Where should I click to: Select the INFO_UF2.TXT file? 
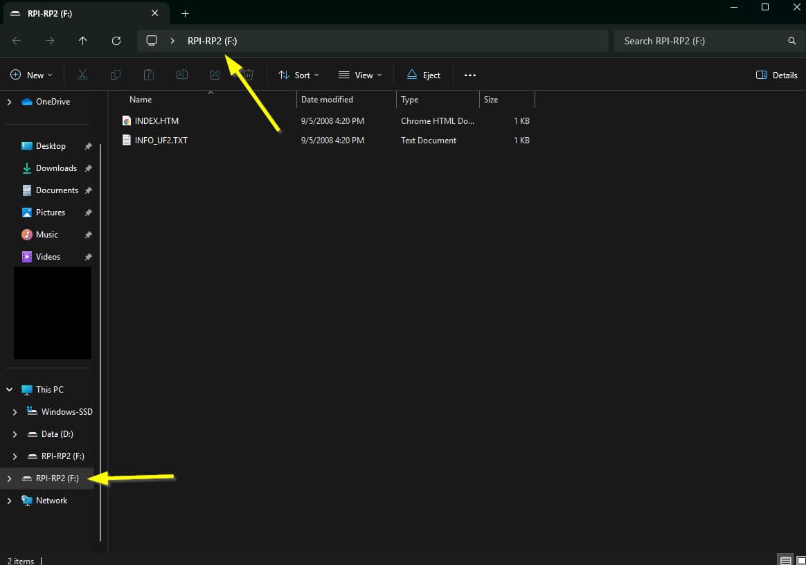click(161, 141)
